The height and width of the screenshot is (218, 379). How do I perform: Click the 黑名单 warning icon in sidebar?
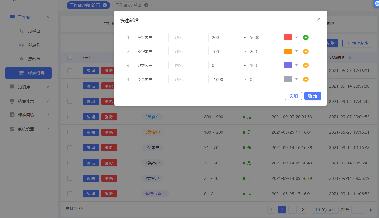[21, 59]
